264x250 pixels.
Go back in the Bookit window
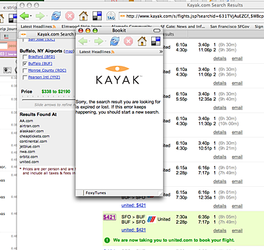(x=83, y=41)
